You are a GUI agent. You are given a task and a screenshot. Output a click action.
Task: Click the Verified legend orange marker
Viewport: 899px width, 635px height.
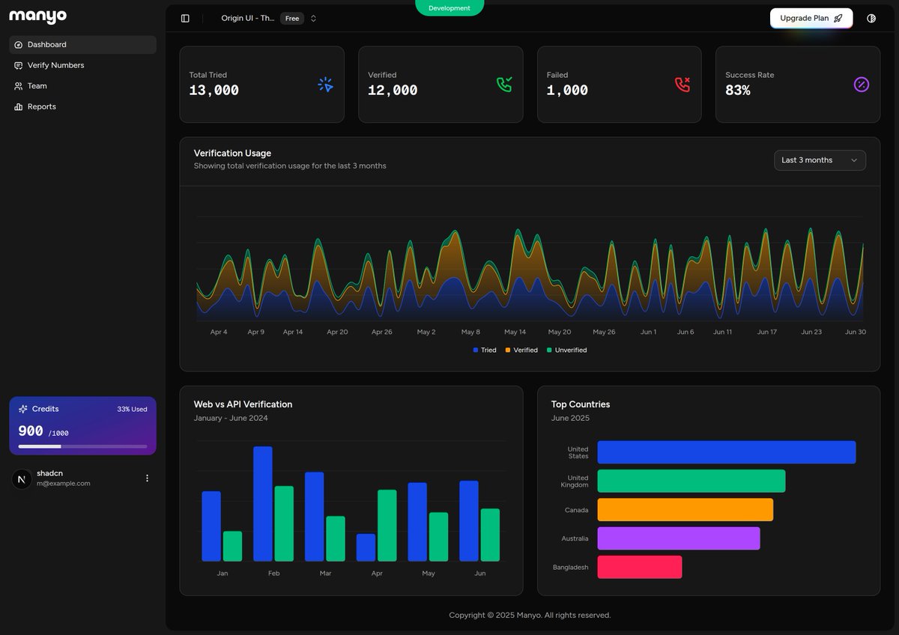pyautogui.click(x=508, y=350)
